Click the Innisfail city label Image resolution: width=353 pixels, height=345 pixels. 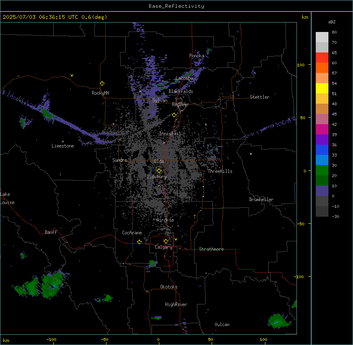170,134
